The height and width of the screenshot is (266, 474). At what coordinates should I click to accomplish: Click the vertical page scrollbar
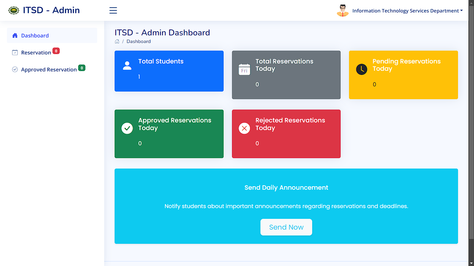click(471, 121)
